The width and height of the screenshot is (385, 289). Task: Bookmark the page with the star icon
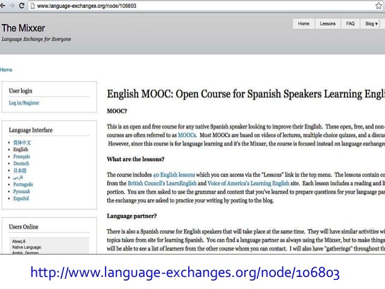coord(378,5)
